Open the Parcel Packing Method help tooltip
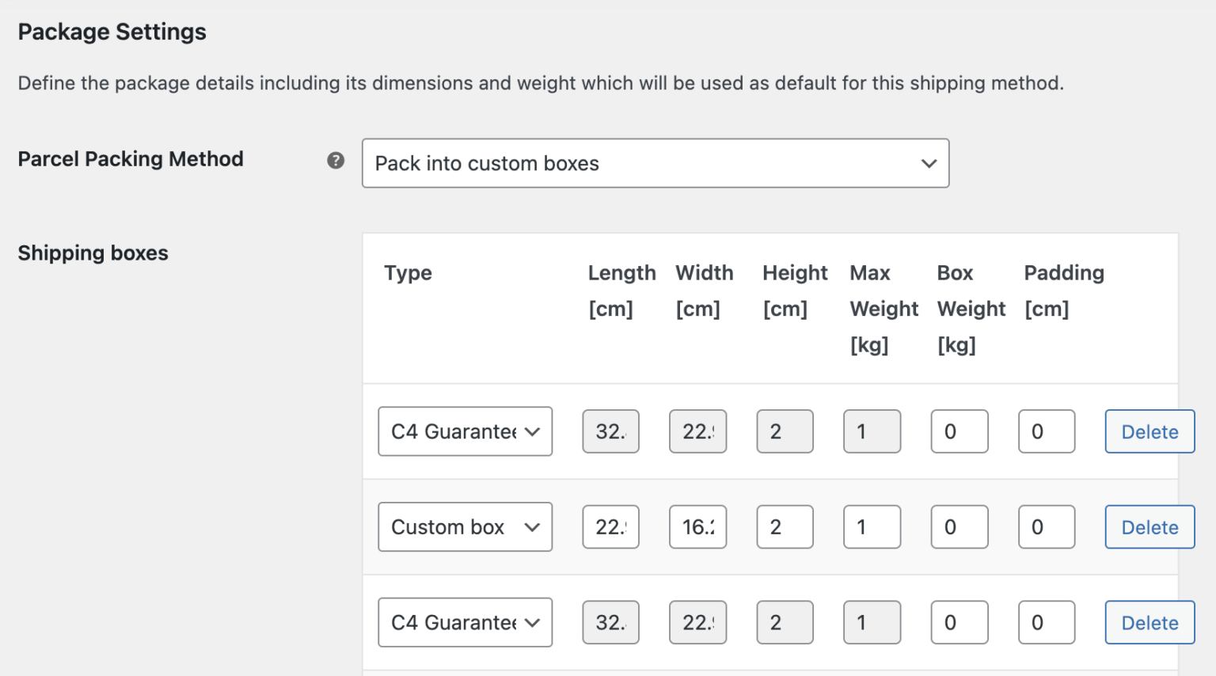 [x=336, y=159]
